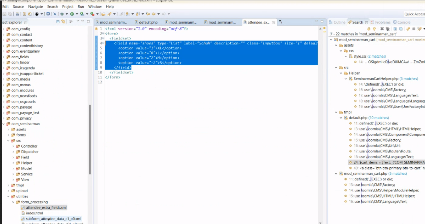Collapse all search results
Screen dimensions: 425x224
click(401, 29)
